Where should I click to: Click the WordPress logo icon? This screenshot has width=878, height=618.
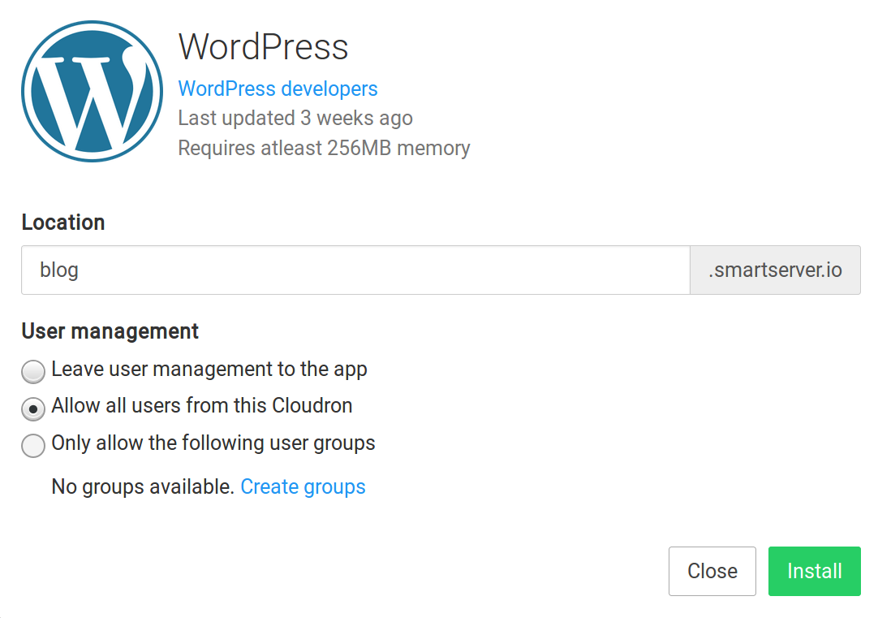click(x=92, y=91)
